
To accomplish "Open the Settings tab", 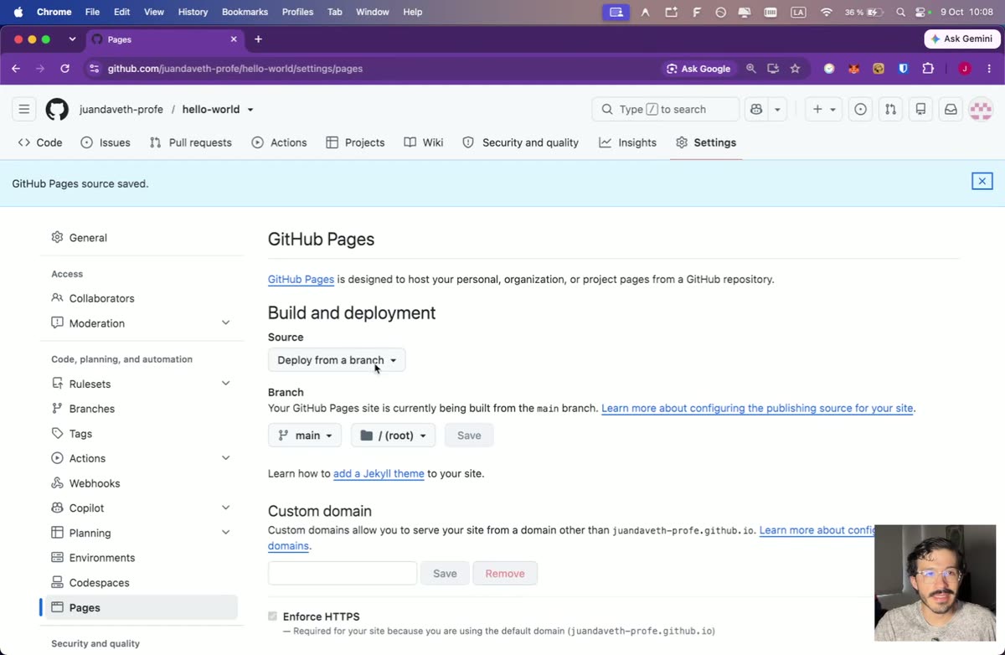I will [706, 142].
